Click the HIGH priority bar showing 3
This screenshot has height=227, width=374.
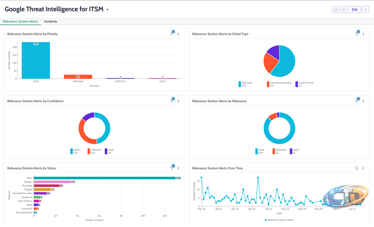162,78
